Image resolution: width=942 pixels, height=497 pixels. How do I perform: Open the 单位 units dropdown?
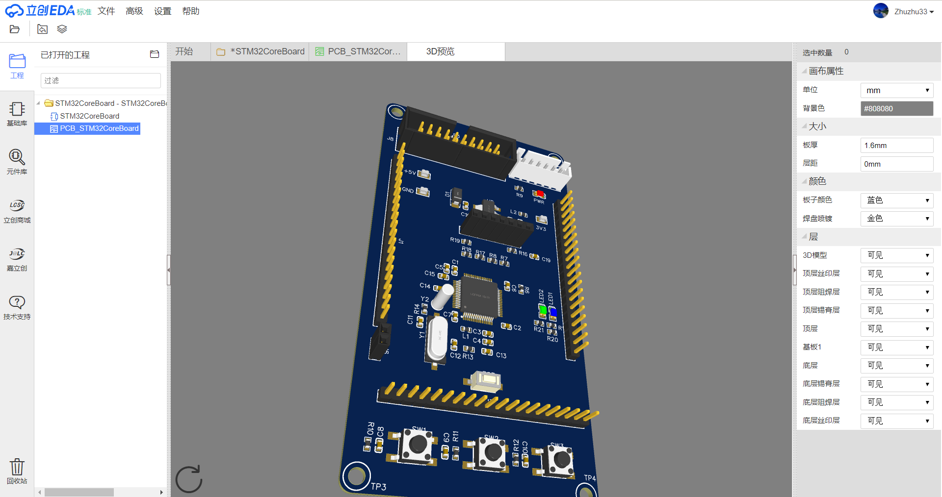click(x=896, y=90)
